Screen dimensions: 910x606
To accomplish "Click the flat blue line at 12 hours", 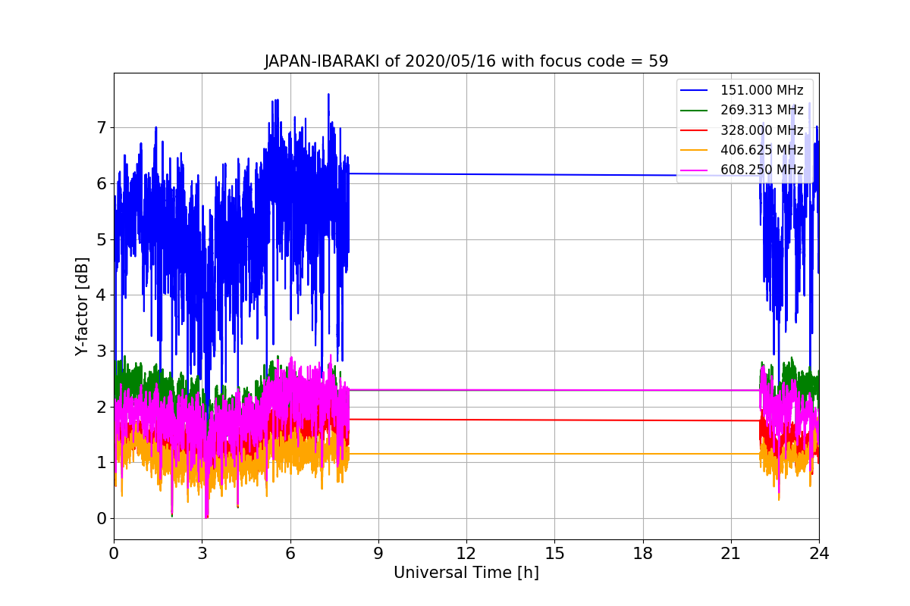I will tap(466, 174).
